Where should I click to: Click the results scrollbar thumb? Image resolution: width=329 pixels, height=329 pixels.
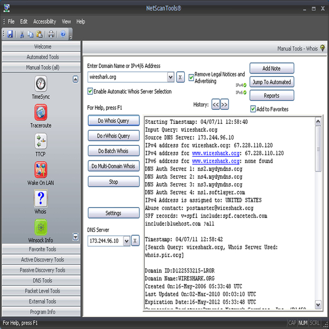pyautogui.click(x=318, y=149)
